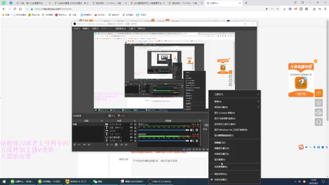Screen dimensions: 329x185
Task: Adjust the 桌面音频 volume slider
Action: tap(164, 141)
